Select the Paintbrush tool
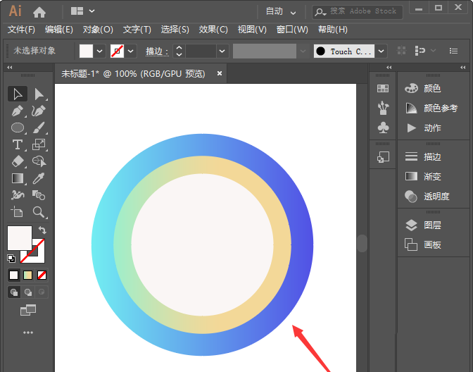473x372 pixels. click(x=39, y=128)
